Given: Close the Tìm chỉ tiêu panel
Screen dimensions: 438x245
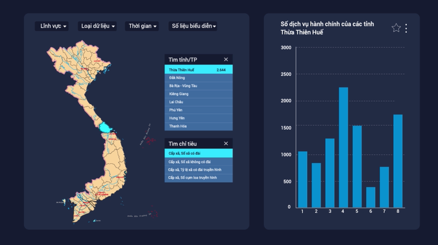Looking at the screenshot, I should (226, 143).
